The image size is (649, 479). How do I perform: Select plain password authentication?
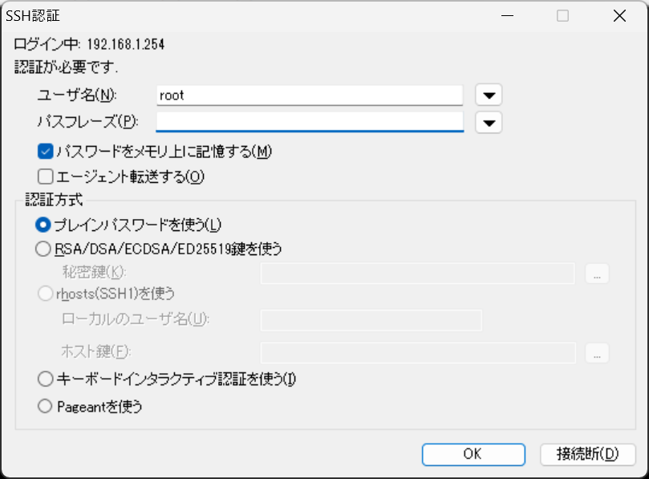click(45, 225)
